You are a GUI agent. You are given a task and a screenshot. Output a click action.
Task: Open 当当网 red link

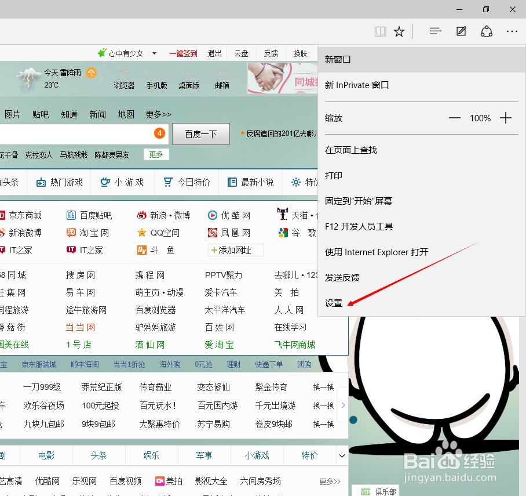tap(81, 327)
